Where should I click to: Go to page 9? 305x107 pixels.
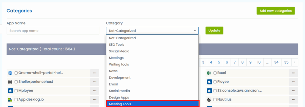(250, 62)
